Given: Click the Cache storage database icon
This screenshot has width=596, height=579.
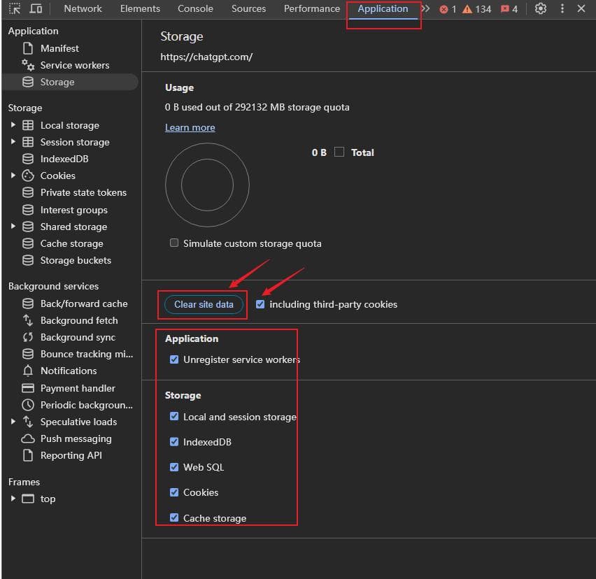Looking at the screenshot, I should point(28,243).
